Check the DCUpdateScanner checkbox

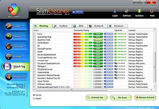(34, 69)
